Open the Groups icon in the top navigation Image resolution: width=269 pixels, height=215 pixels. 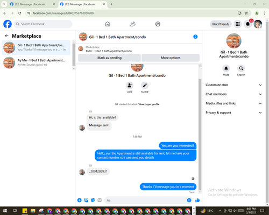click(158, 24)
